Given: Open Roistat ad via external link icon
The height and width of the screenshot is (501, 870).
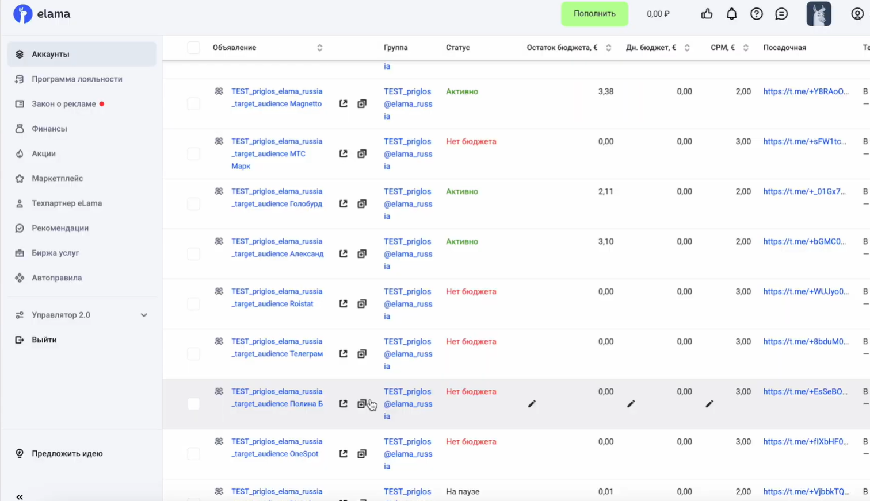Looking at the screenshot, I should 343,304.
